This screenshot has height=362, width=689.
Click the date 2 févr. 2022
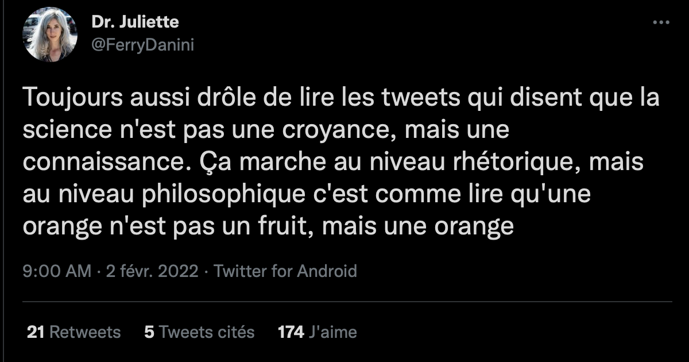153,271
